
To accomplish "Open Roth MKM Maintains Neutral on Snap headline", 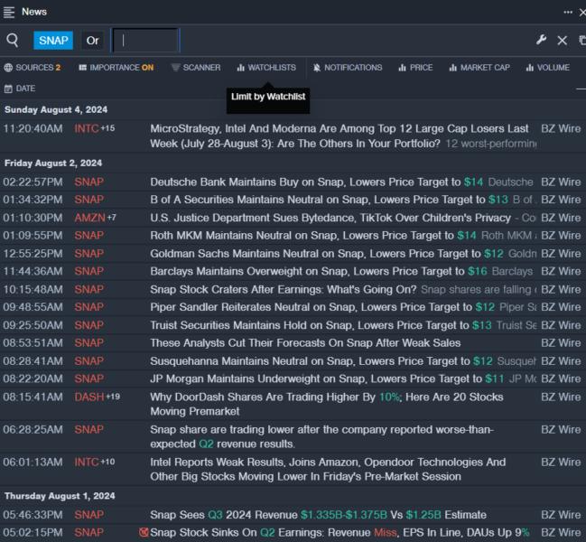I will pyautogui.click(x=313, y=236).
